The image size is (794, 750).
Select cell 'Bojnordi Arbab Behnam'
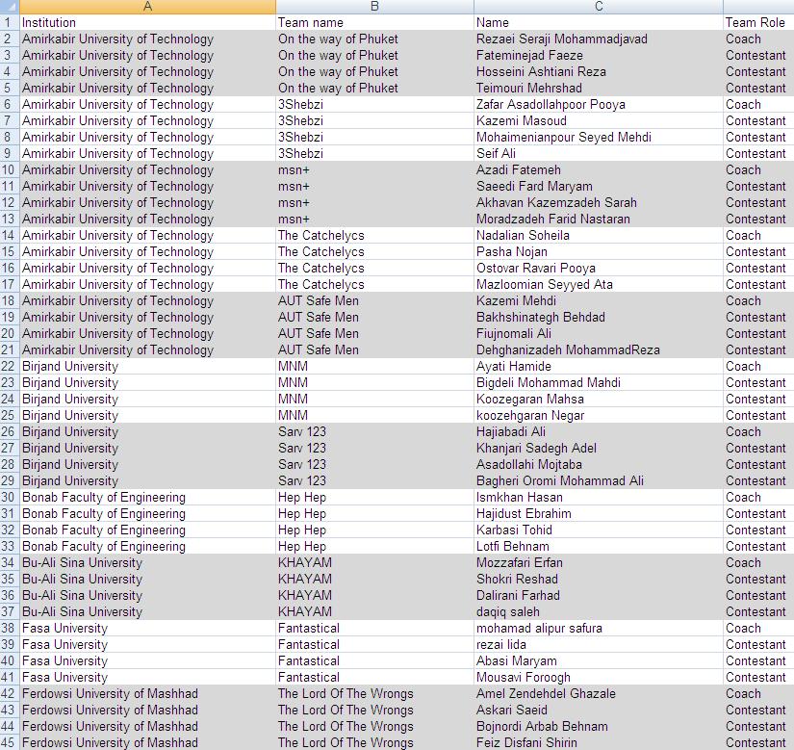599,727
